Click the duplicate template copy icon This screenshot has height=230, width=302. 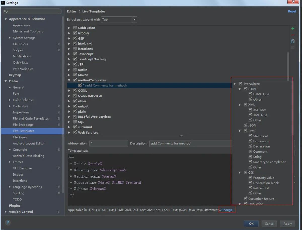tap(293, 41)
